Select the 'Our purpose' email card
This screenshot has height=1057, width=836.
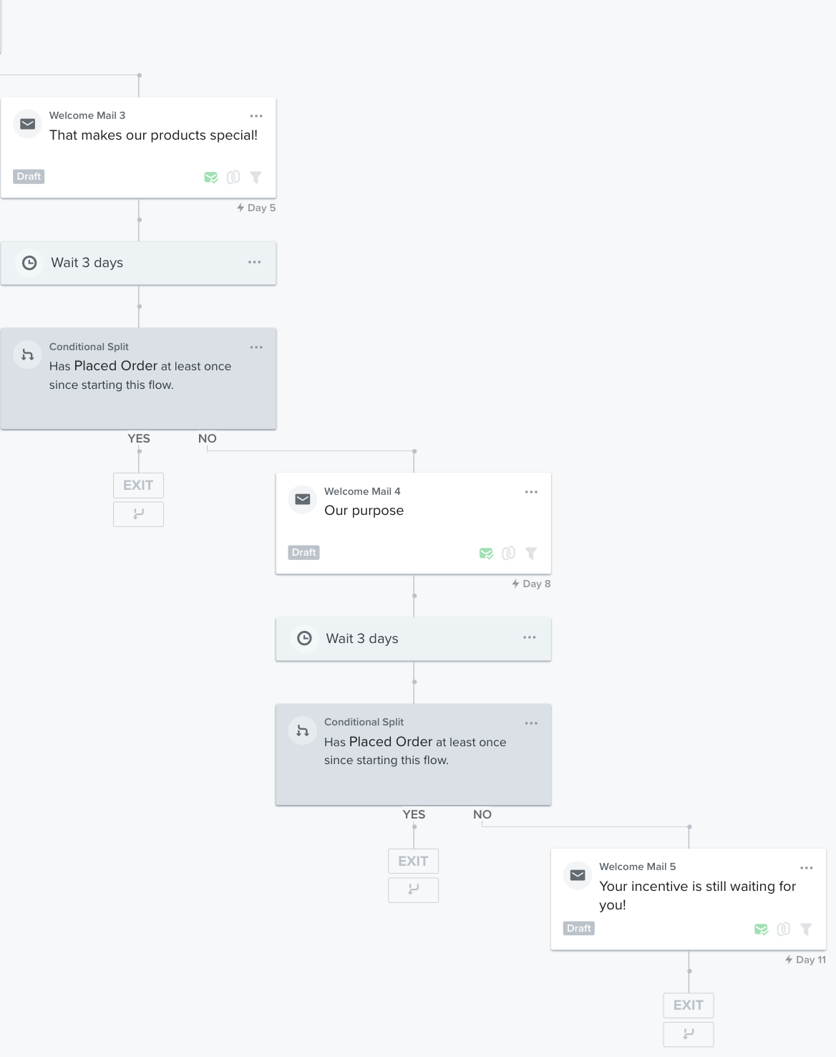(x=414, y=523)
